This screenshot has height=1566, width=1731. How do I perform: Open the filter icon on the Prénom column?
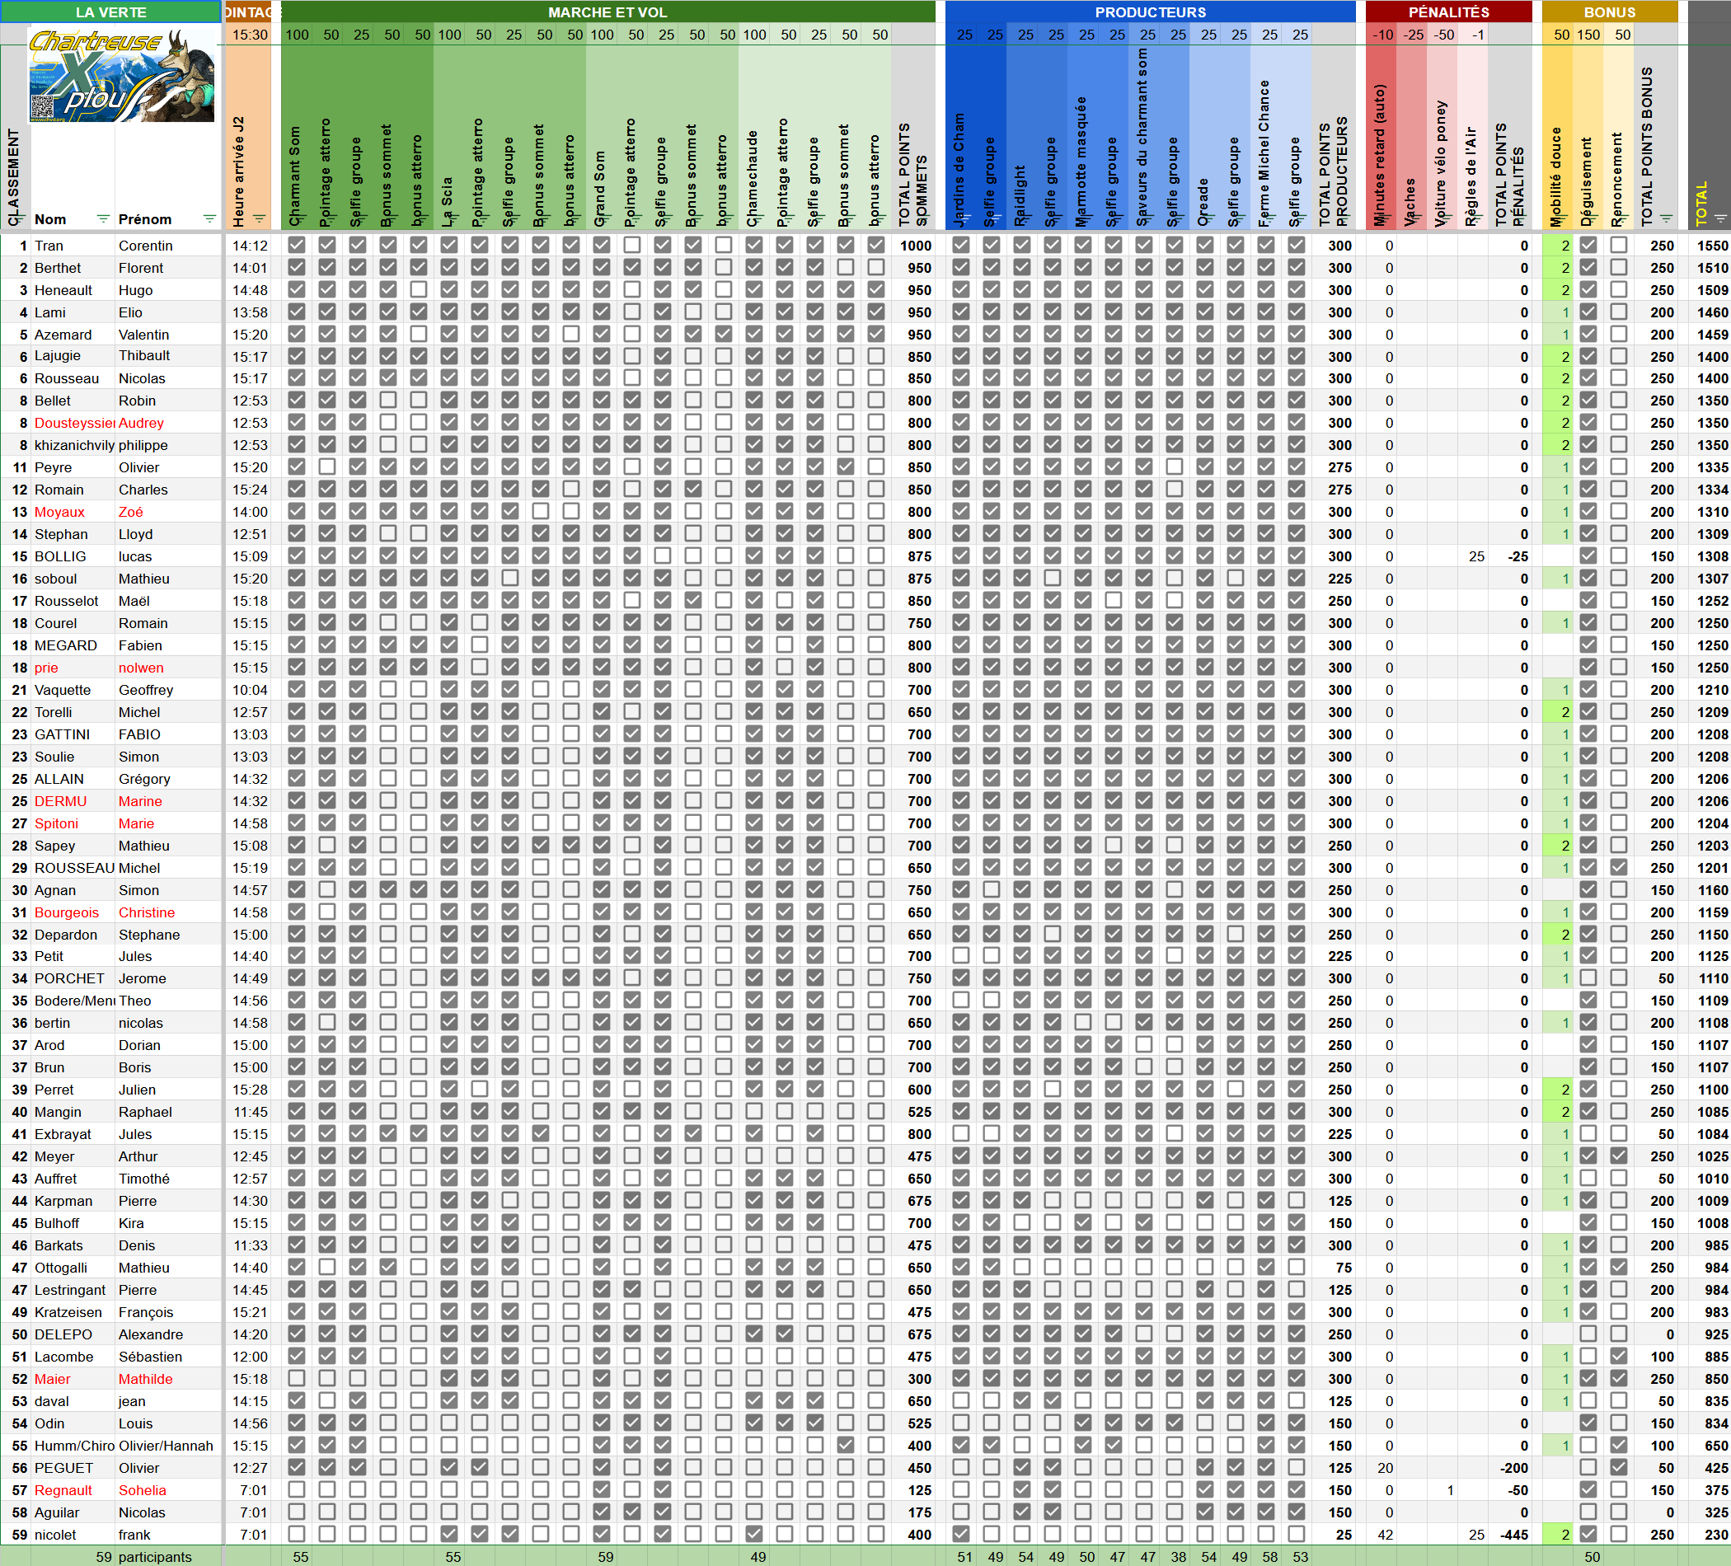pos(209,219)
